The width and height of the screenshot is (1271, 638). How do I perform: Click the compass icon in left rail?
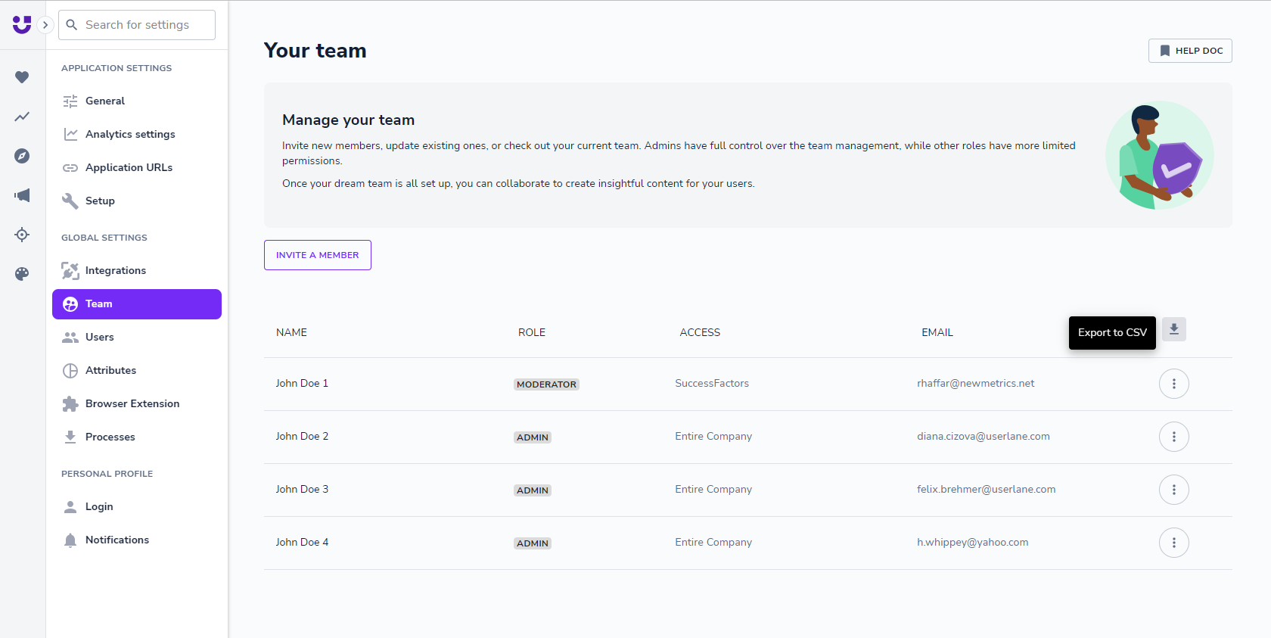(22, 156)
